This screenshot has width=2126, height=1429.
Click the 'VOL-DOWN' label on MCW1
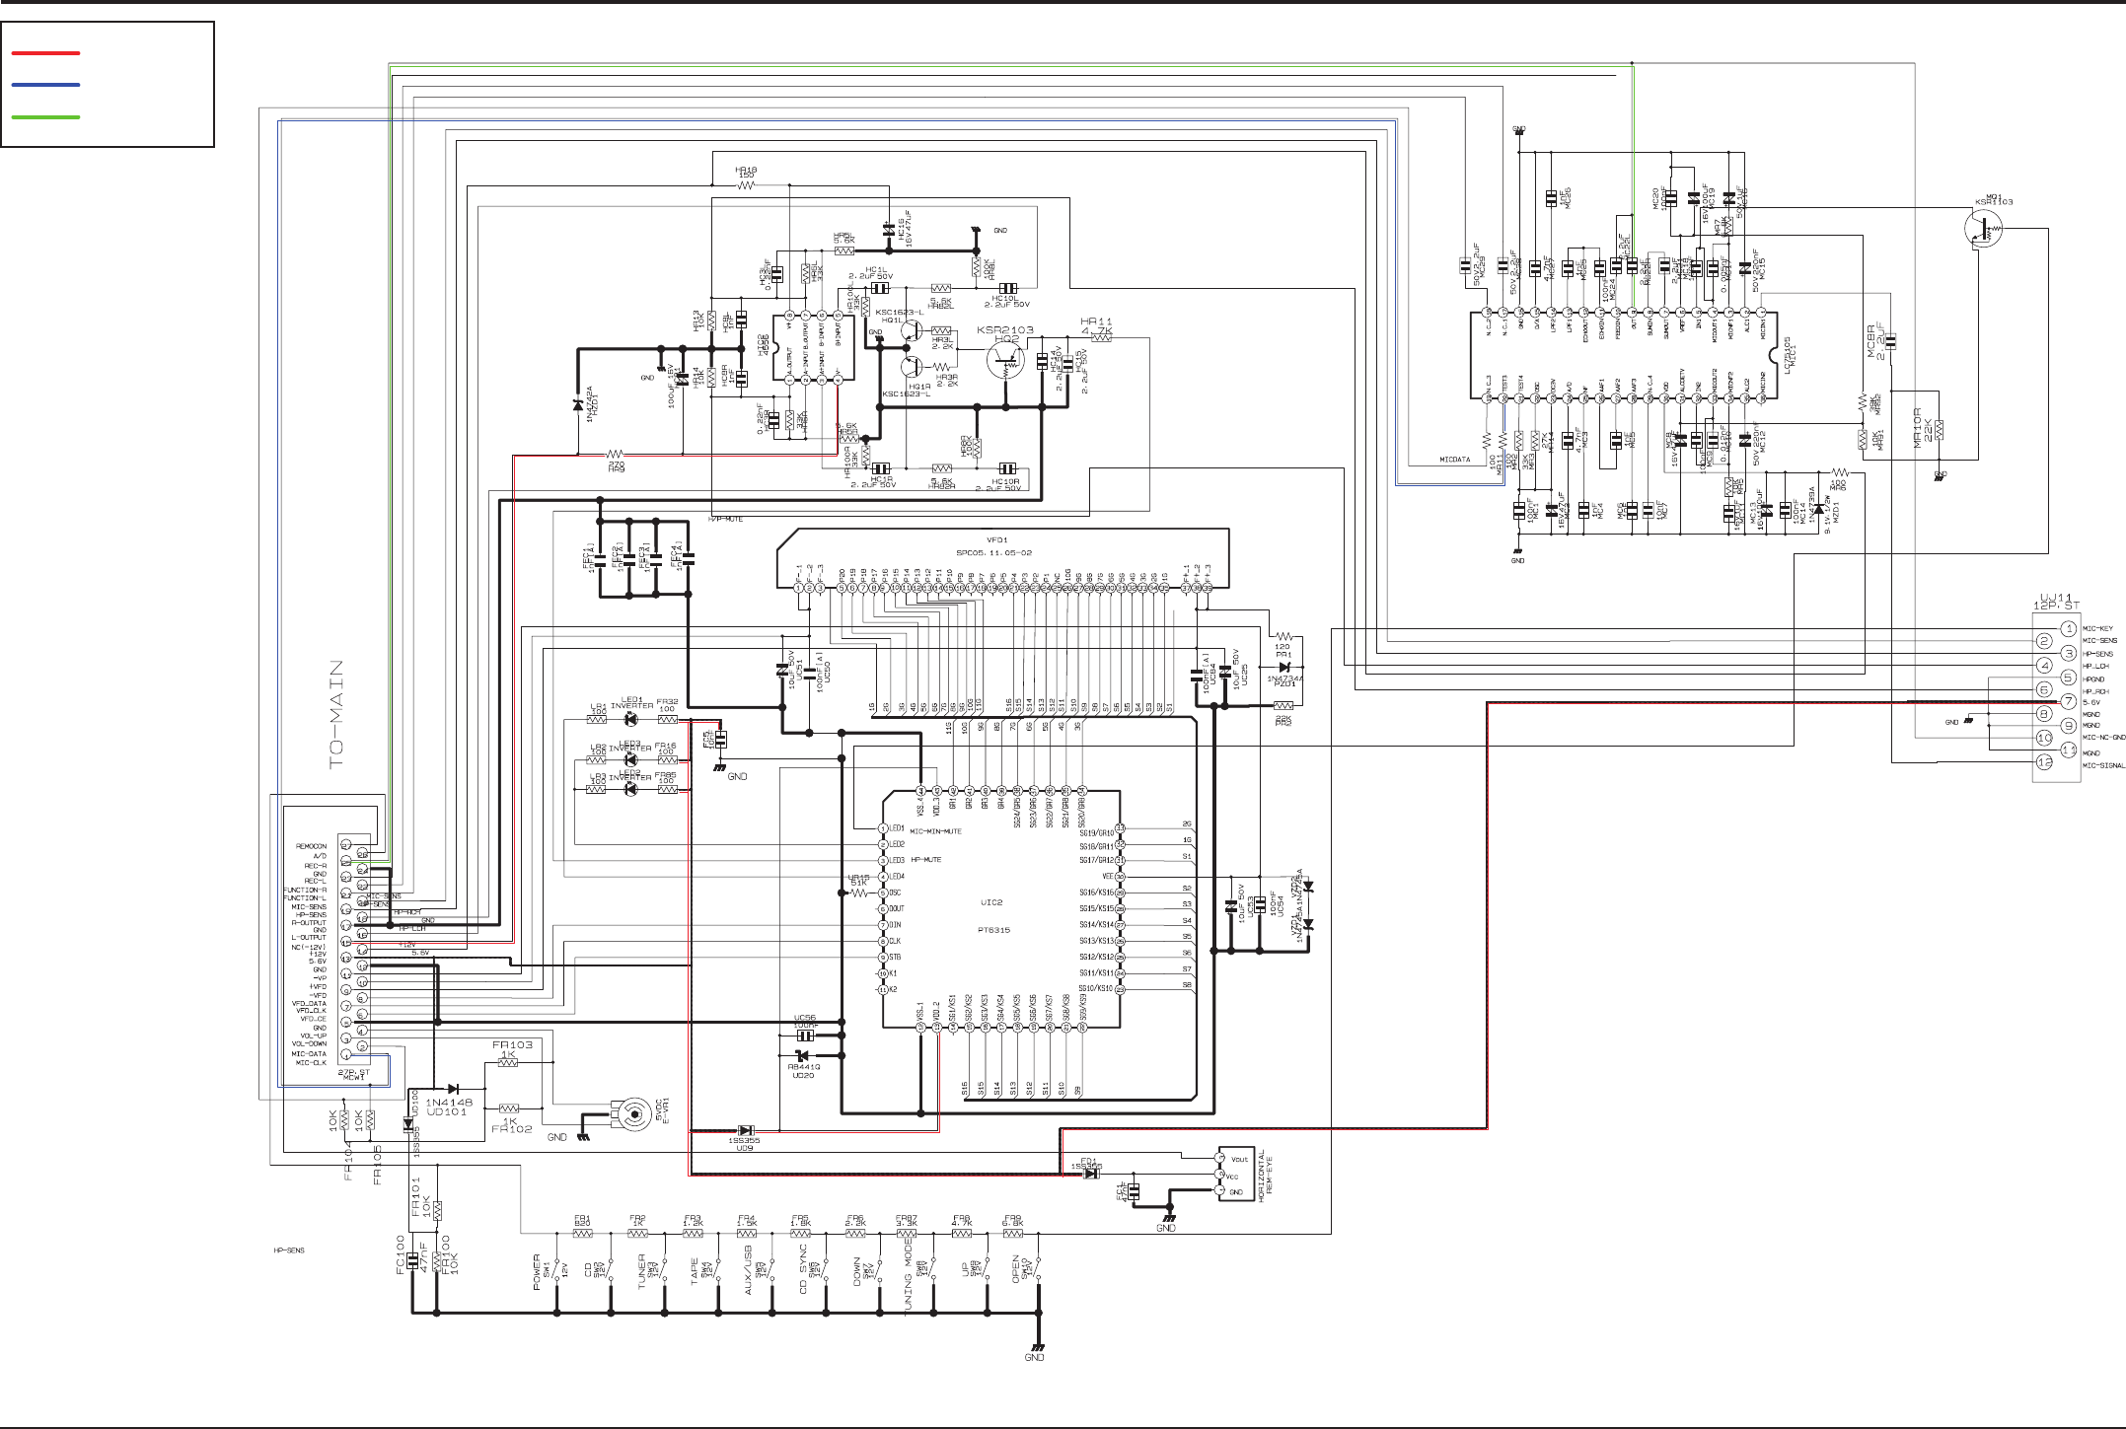tap(309, 1043)
